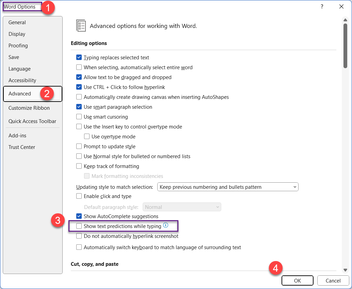Enable automatic drawing canvas for AutoShapes
The height and width of the screenshot is (289, 352).
coord(79,97)
